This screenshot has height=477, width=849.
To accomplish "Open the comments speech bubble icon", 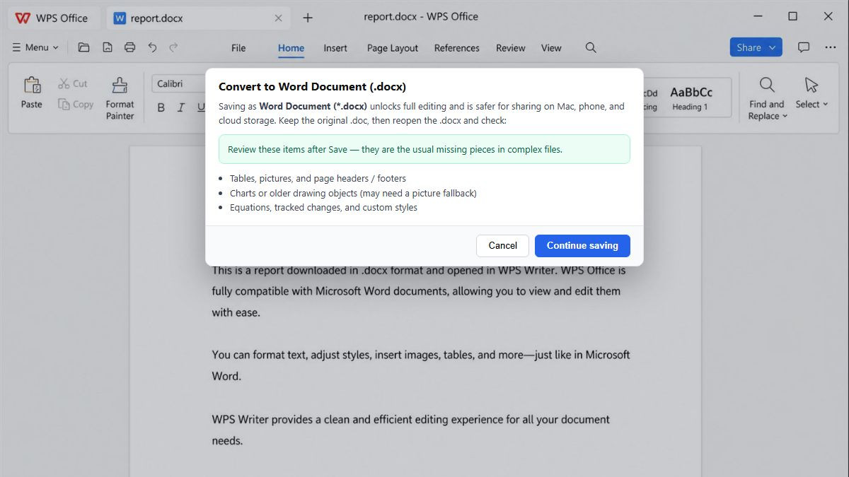I will pyautogui.click(x=804, y=47).
